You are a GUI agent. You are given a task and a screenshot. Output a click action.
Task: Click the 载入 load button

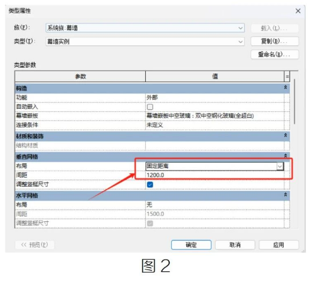(275, 28)
